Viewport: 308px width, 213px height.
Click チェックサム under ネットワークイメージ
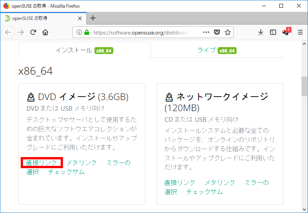[204, 192]
